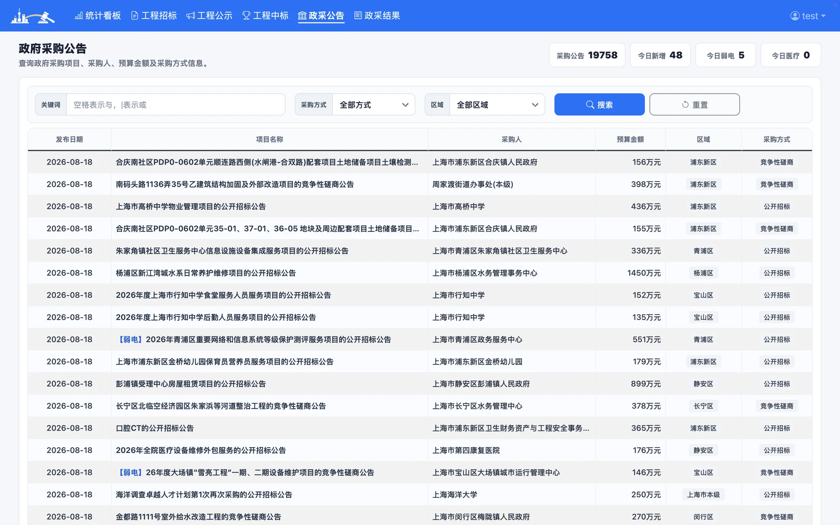
Task: Click the trophy icon beside 工程中标
Action: pos(246,16)
